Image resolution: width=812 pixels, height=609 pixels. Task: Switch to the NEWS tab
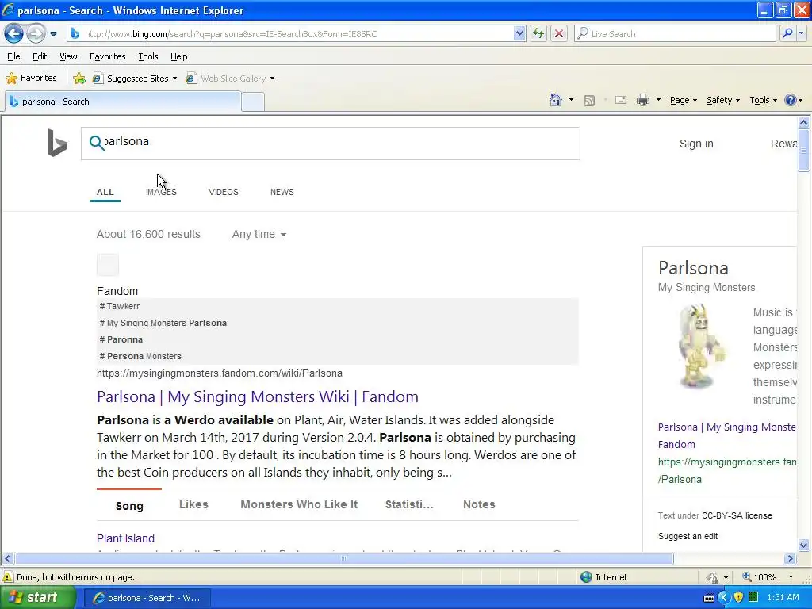282,192
